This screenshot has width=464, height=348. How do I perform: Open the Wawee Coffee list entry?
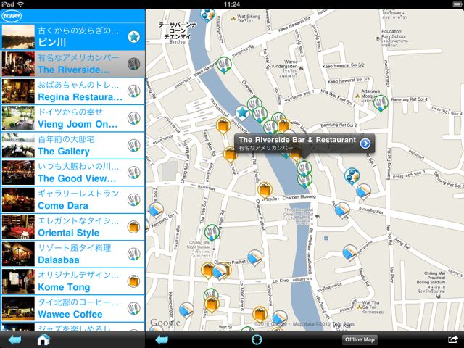click(72, 309)
